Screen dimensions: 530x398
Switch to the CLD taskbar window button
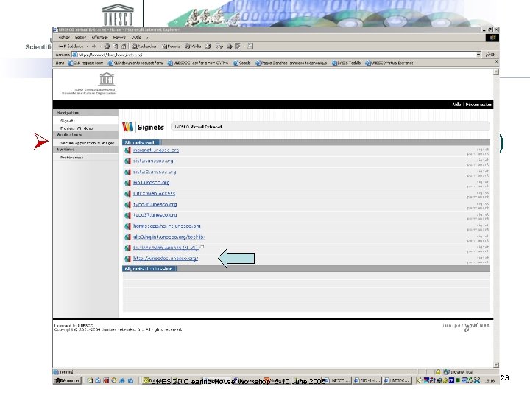tap(367, 380)
